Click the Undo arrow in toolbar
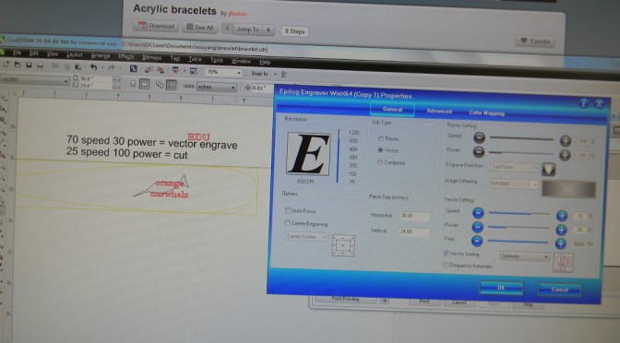Screen dimensions: 620x343 pos(93,67)
